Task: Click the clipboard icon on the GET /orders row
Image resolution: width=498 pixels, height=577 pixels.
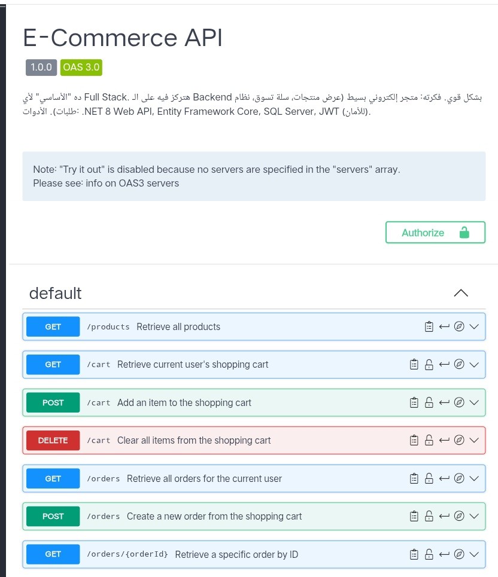Action: (x=414, y=478)
